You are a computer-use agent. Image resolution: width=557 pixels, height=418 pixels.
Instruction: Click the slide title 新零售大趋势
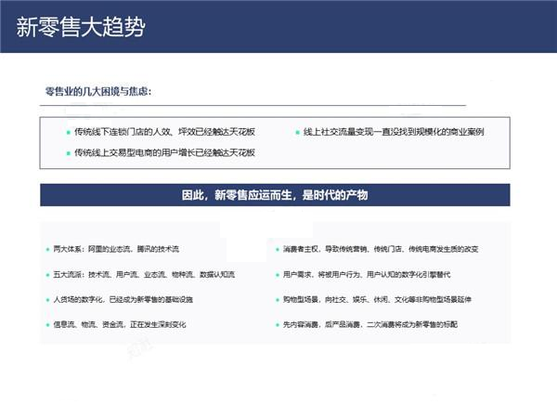80,26
